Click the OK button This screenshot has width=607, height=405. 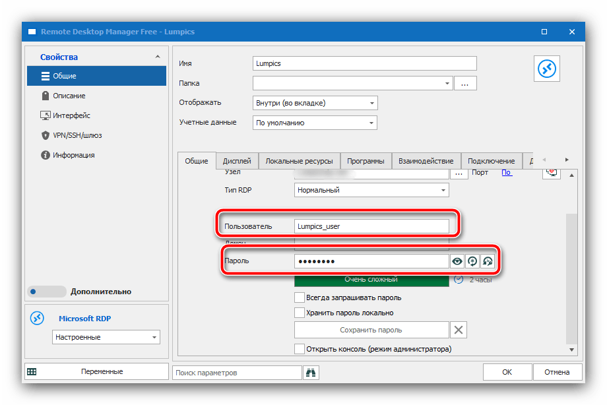(507, 372)
